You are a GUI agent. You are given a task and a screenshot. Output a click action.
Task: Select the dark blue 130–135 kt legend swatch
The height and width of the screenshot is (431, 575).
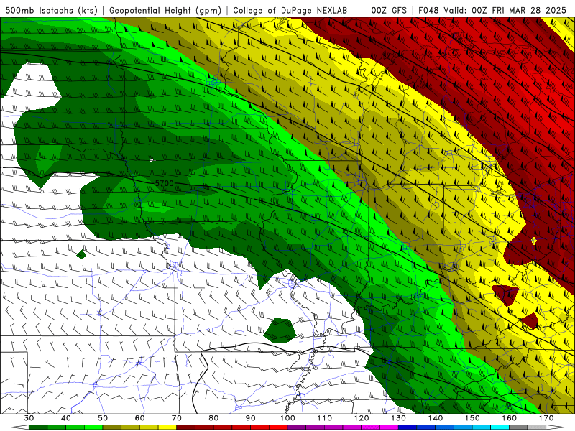(408, 427)
